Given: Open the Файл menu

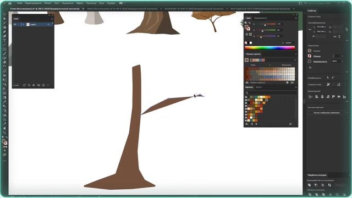Looking at the screenshot, I should click(20, 3).
